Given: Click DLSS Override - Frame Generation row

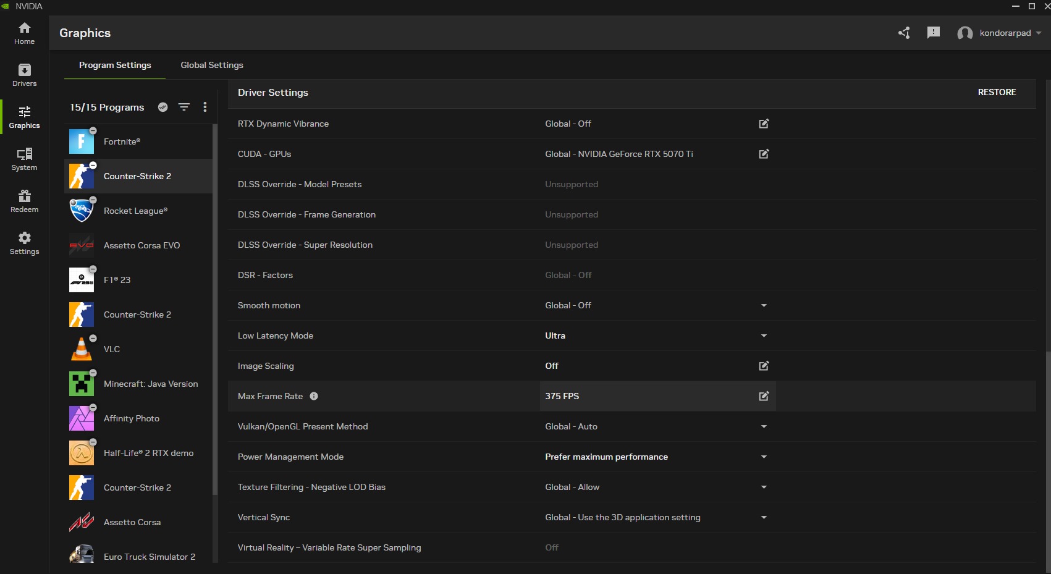Looking at the screenshot, I should pos(631,214).
